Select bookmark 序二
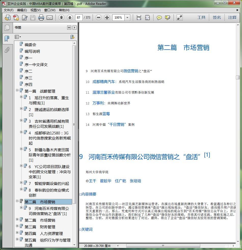Image resolution: width=242 pixels, height=250 pixels. click(29, 71)
